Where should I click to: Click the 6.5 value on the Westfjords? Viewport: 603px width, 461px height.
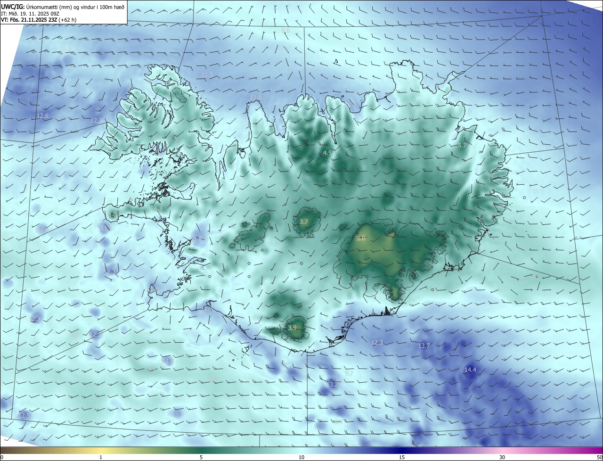pyautogui.click(x=173, y=139)
